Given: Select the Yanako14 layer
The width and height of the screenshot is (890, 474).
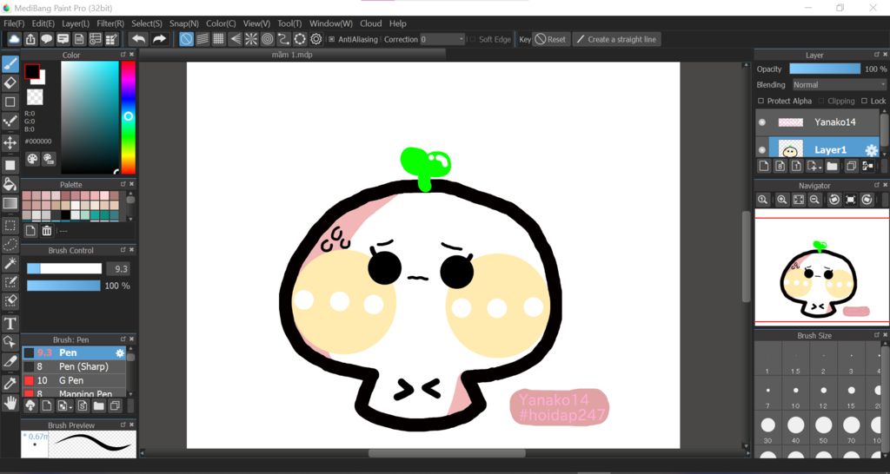Looking at the screenshot, I should tap(817, 122).
